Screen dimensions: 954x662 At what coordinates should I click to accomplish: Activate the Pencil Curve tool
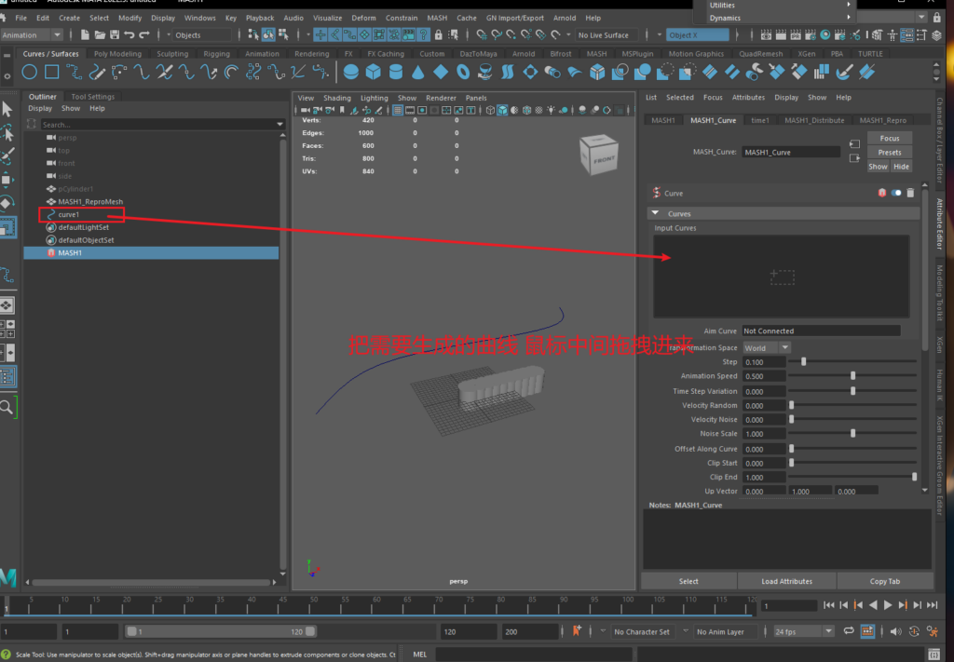click(x=97, y=73)
